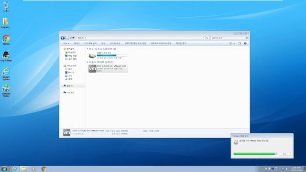This screenshot has width=306, height=172.
Task: Collapse the Hard Disk Drives group
Action: coord(87,49)
